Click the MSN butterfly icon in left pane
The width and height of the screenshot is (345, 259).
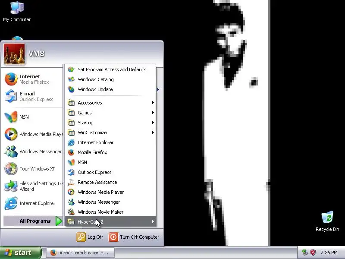point(11,117)
